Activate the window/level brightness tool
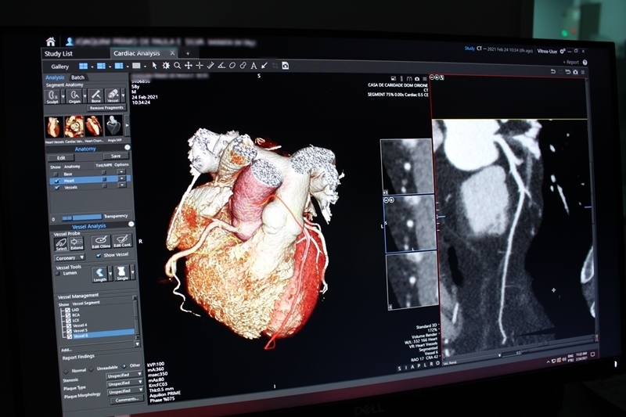626x417 pixels. point(166,66)
